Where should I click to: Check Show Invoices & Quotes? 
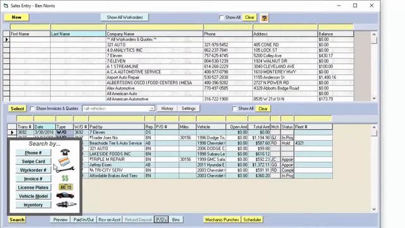point(32,108)
